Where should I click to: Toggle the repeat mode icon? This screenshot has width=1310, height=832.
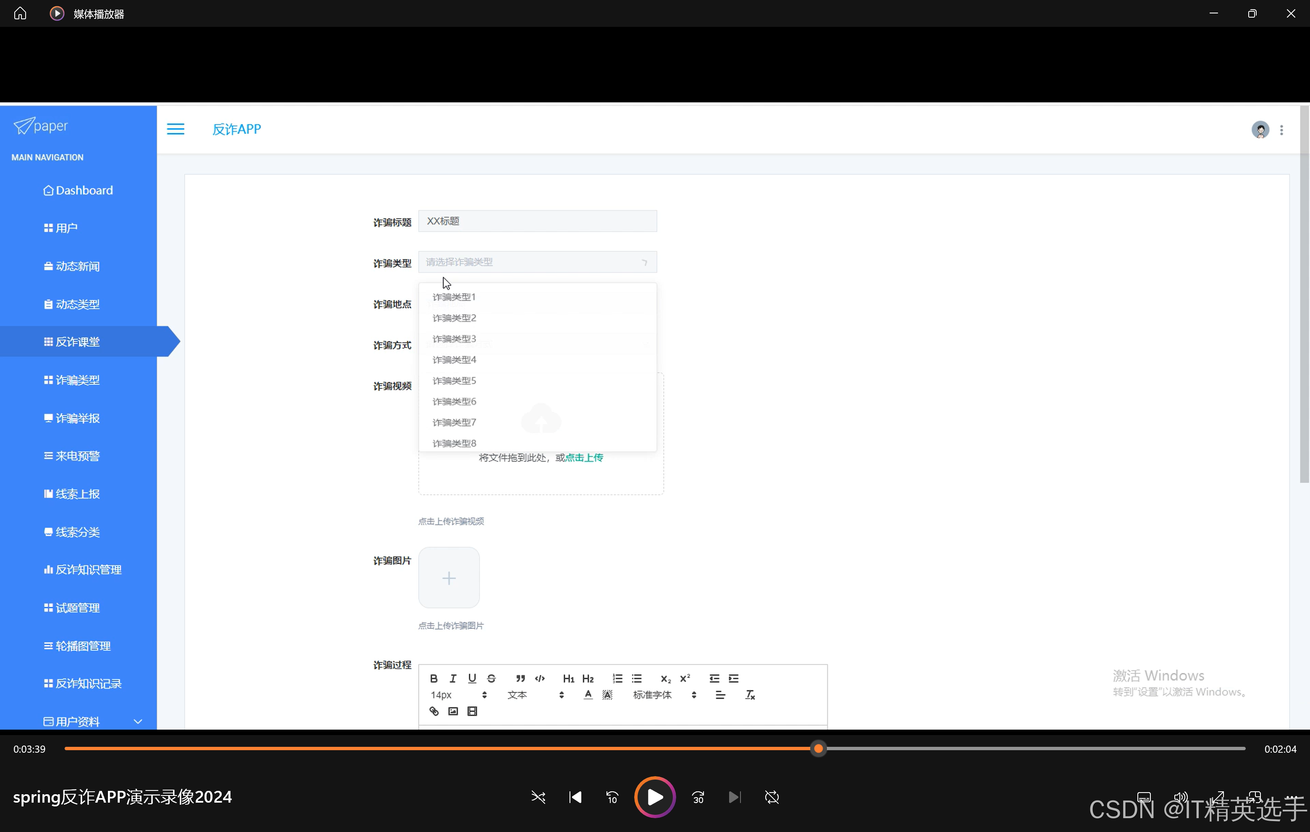(772, 797)
